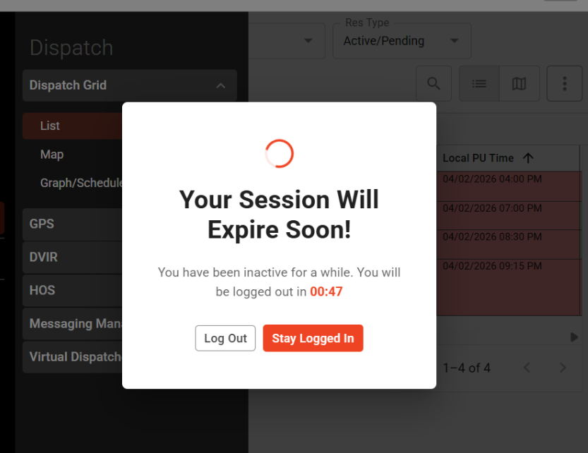Switch to map view icon
The image size is (588, 453).
[x=520, y=84]
